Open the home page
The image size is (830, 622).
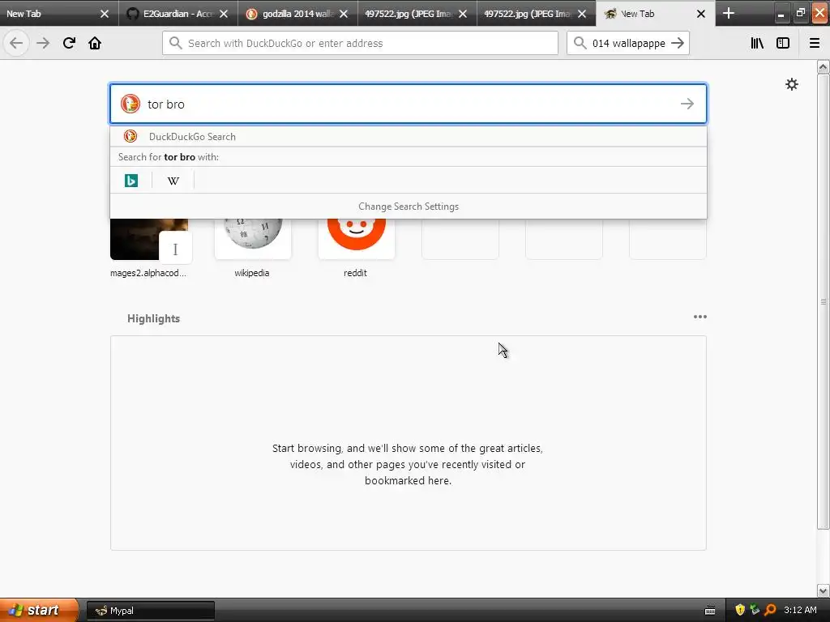tap(95, 43)
